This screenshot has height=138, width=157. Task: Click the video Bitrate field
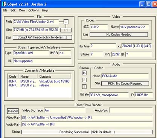[x=96, y=54]
